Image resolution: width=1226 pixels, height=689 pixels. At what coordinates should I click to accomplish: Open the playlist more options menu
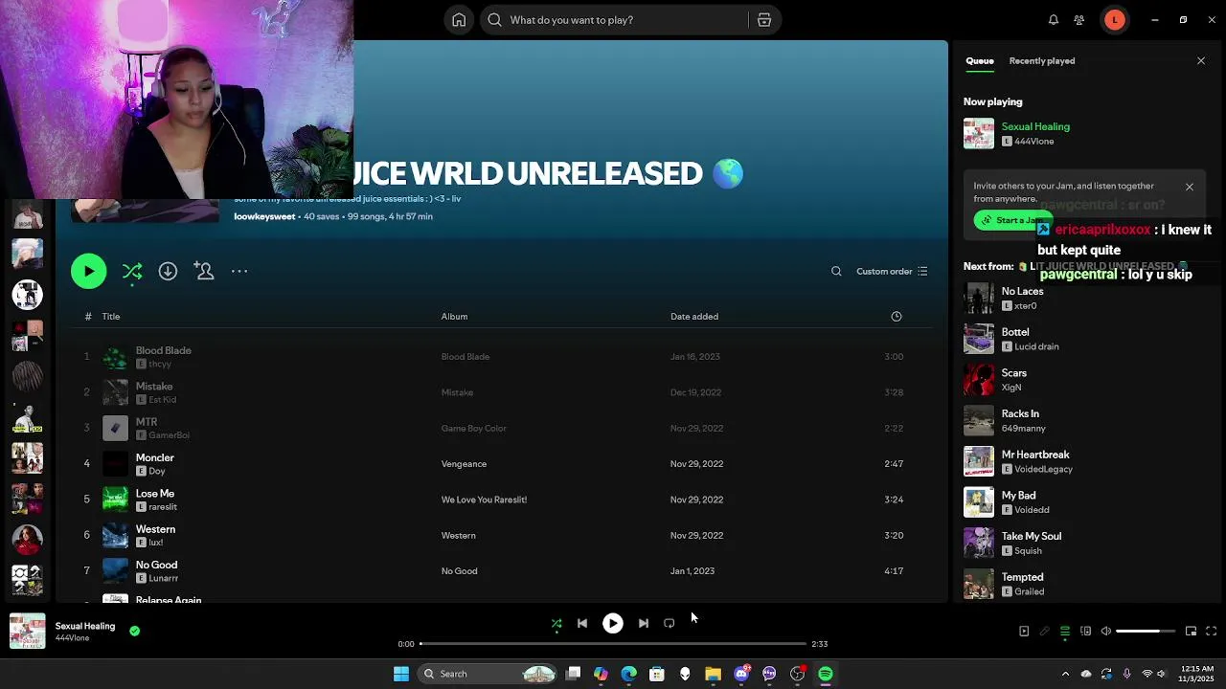coord(239,272)
